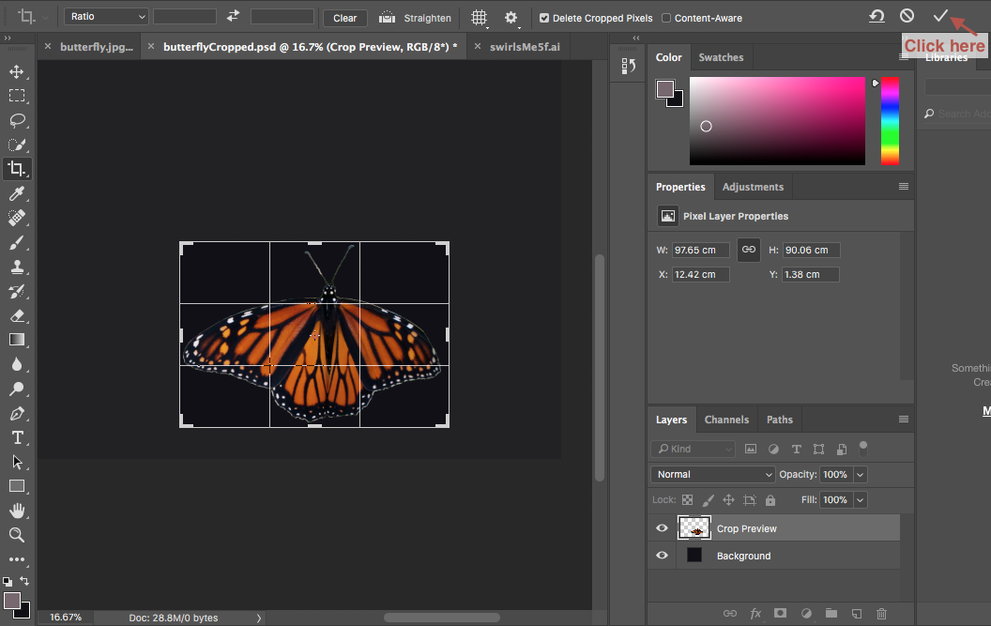Screen dimensions: 991x626
Task: Select the Path Selection tool
Action: point(17,463)
